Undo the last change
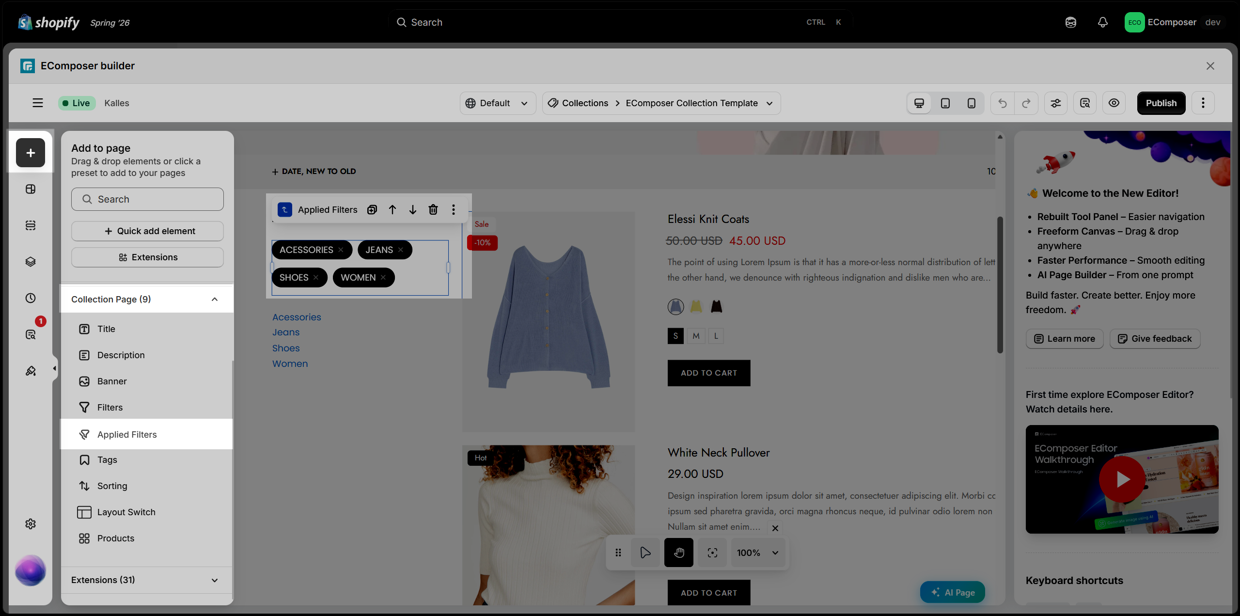 [1003, 103]
